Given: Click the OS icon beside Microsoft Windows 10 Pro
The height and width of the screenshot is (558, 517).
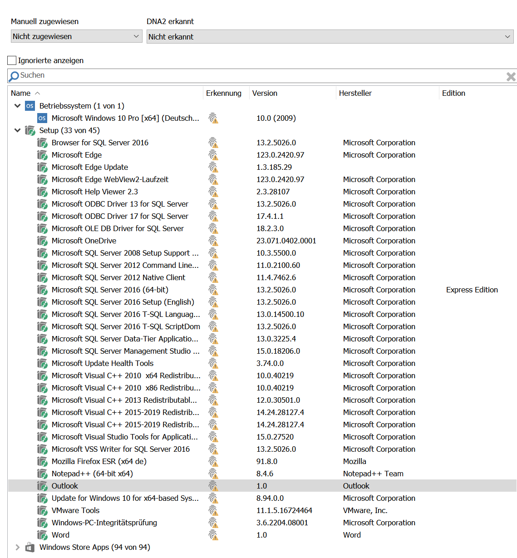Looking at the screenshot, I should pos(42,118).
